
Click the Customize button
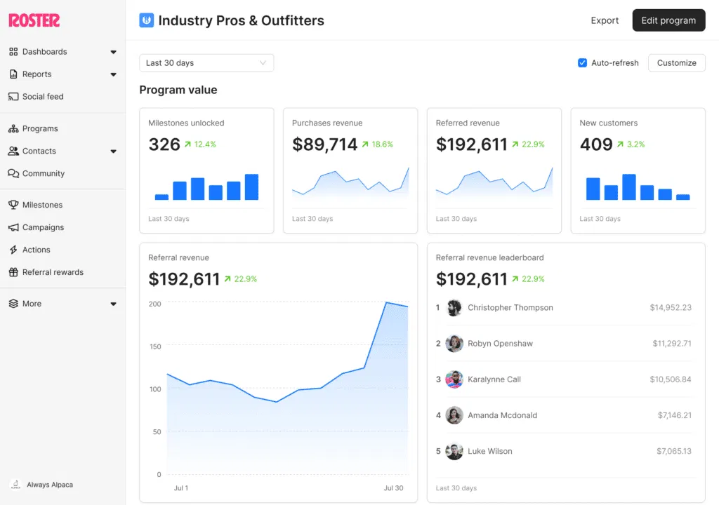[676, 63]
